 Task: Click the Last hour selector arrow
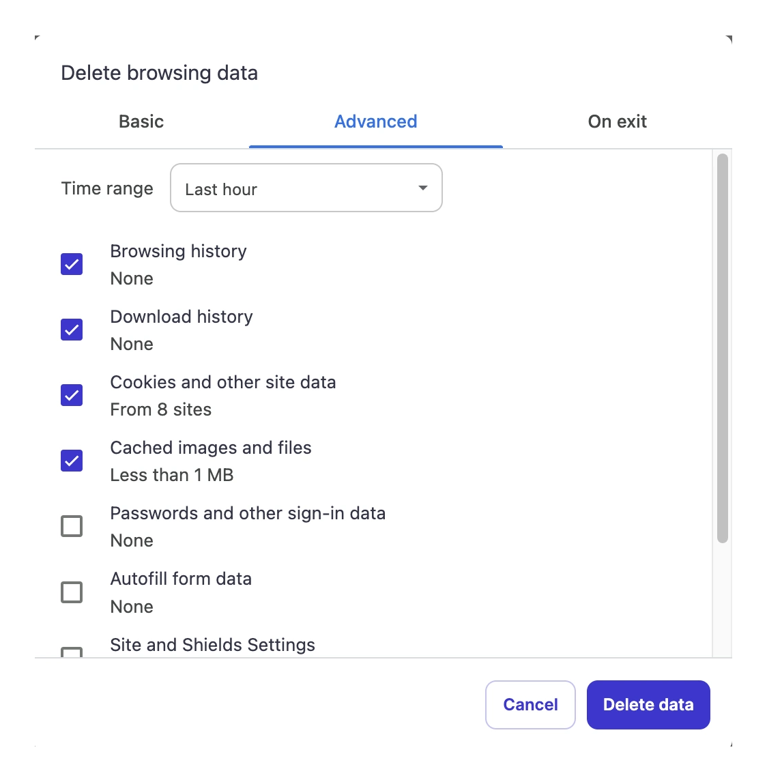point(422,188)
